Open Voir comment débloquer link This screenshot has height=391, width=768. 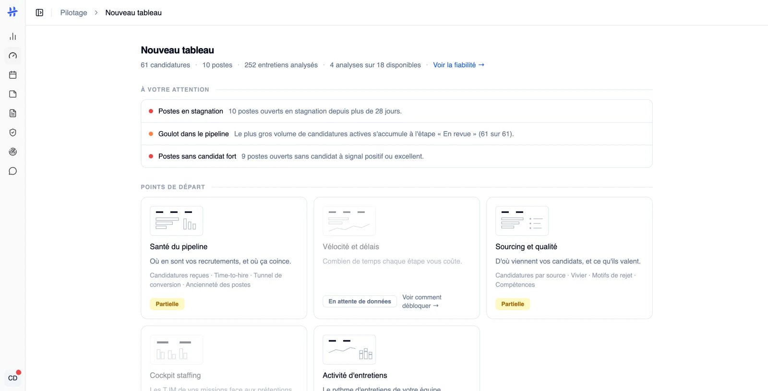pos(421,302)
